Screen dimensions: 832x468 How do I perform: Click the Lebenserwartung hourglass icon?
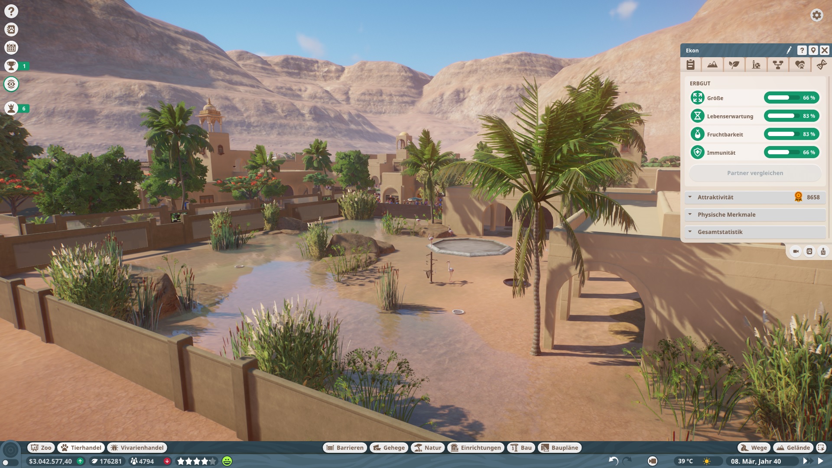coord(697,116)
